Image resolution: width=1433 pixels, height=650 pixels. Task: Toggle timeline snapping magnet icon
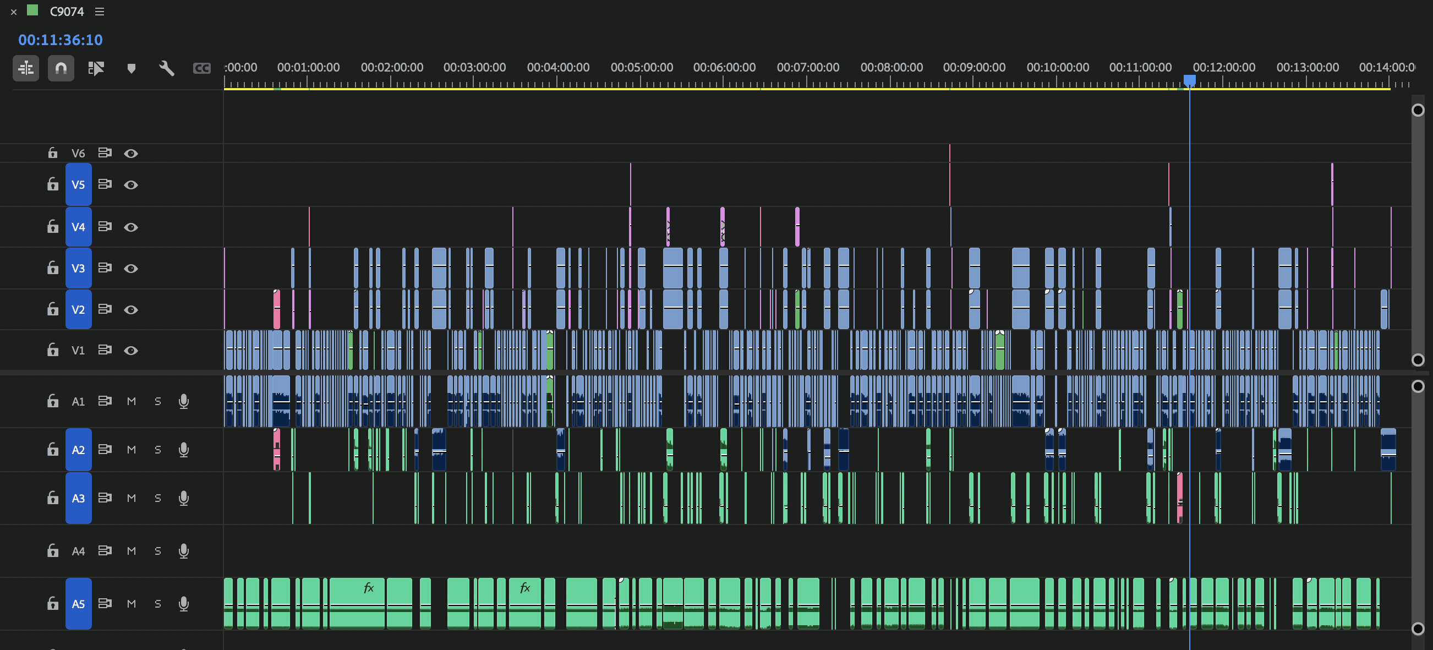61,68
